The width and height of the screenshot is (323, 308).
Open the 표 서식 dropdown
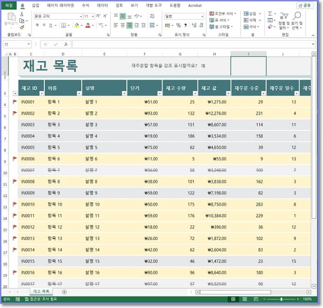pyautogui.click(x=220, y=20)
